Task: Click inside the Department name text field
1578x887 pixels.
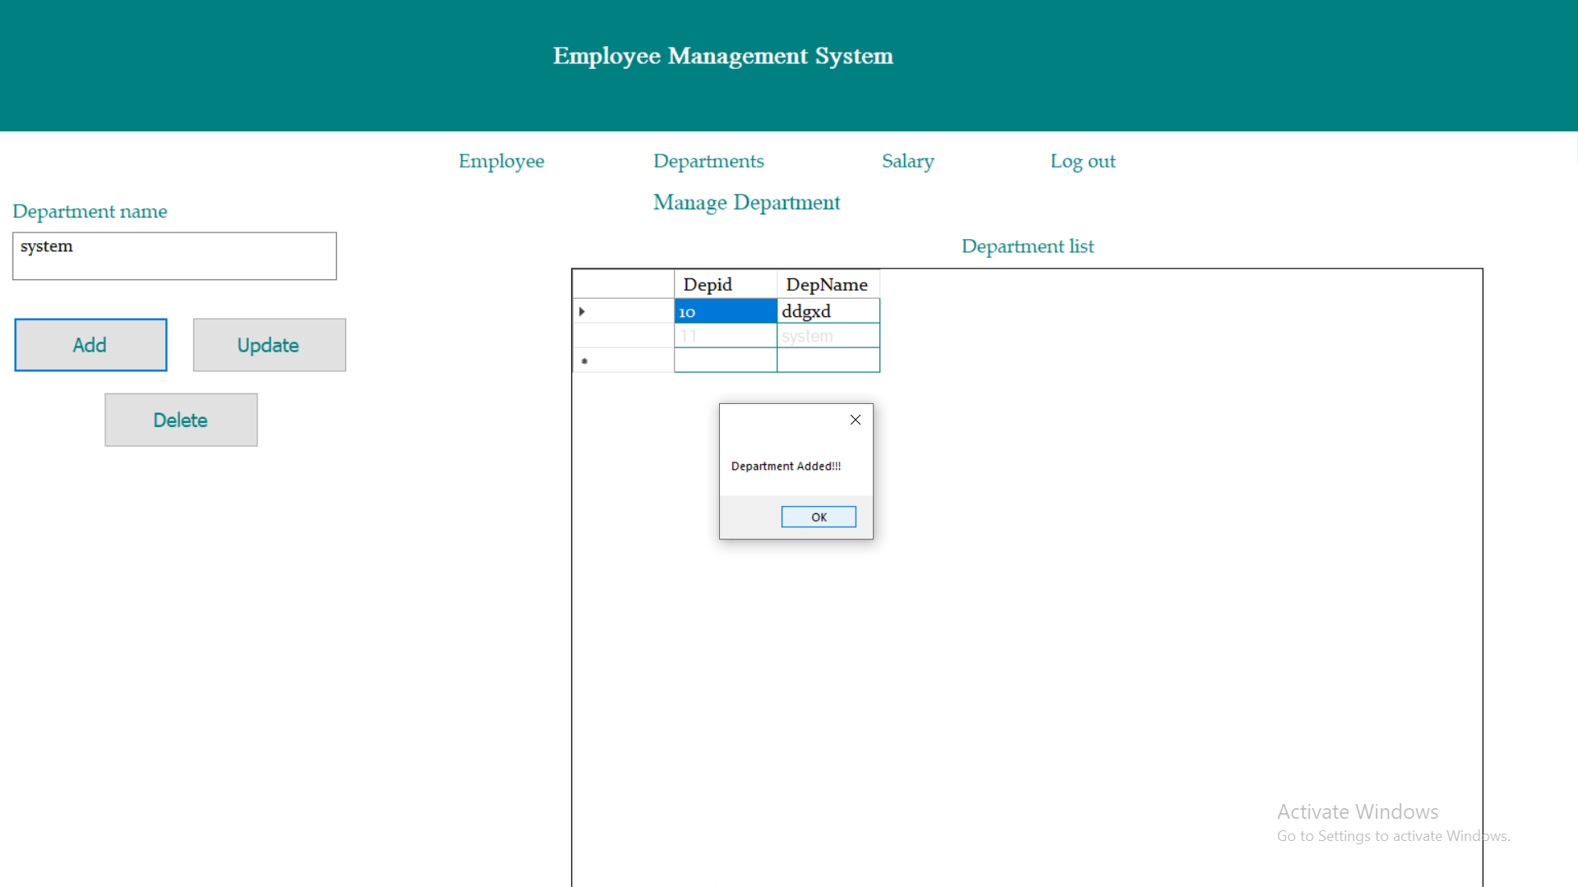Action: [173, 255]
